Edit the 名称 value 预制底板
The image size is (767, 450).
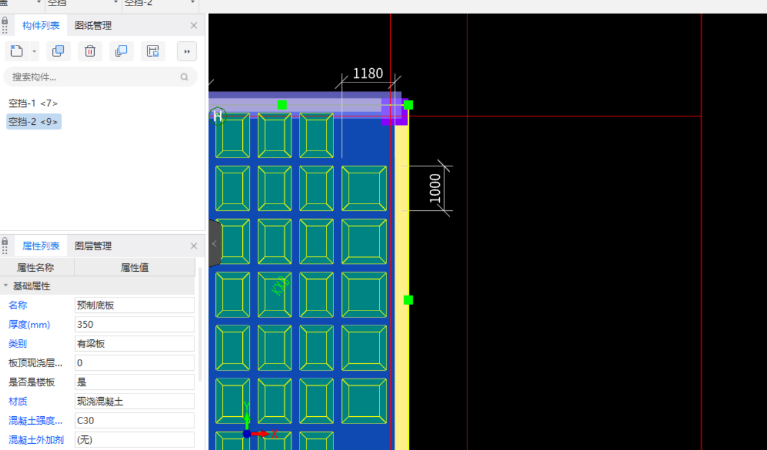(x=135, y=305)
